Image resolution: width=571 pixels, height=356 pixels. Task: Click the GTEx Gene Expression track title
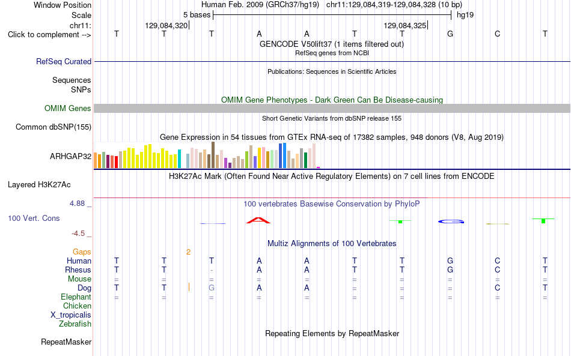click(332, 137)
